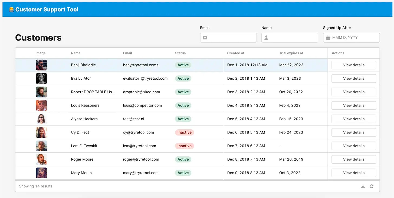The height and width of the screenshot is (198, 394).
Task: Click Roger Moore's profile photo
Action: click(x=41, y=160)
